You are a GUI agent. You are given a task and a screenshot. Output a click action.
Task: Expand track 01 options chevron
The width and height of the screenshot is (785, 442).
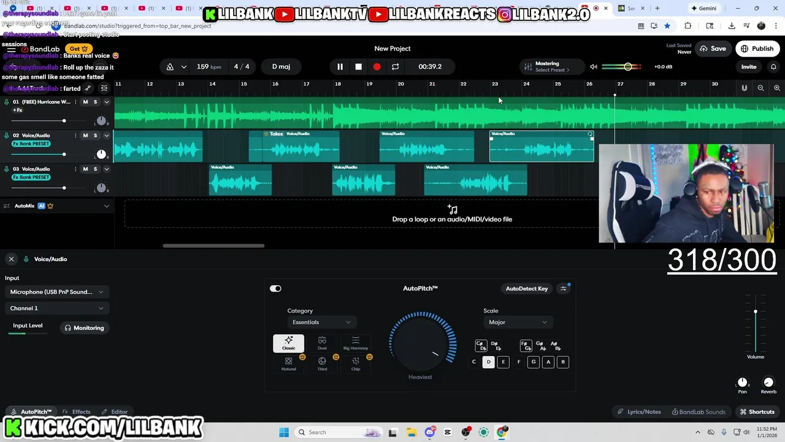coord(106,102)
